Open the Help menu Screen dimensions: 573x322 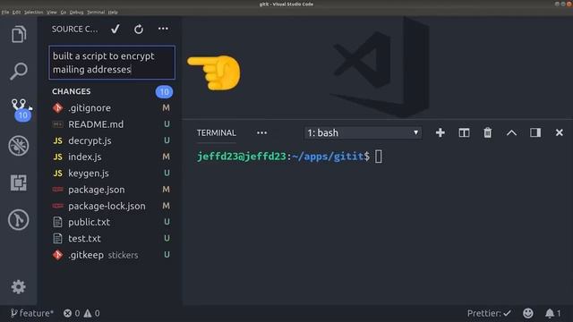coord(113,12)
